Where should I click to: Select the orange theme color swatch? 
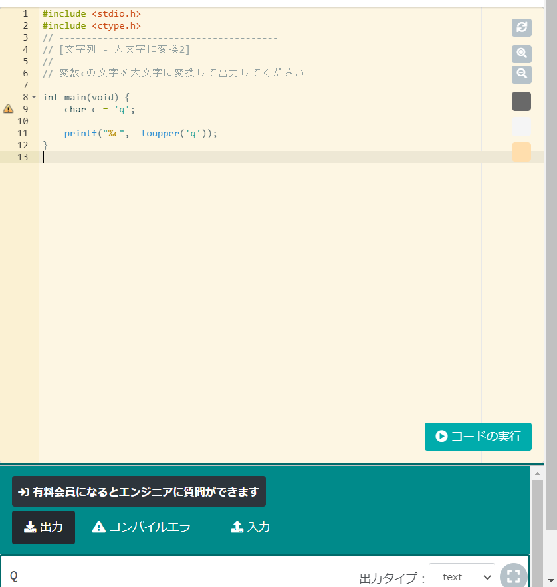pyautogui.click(x=521, y=152)
